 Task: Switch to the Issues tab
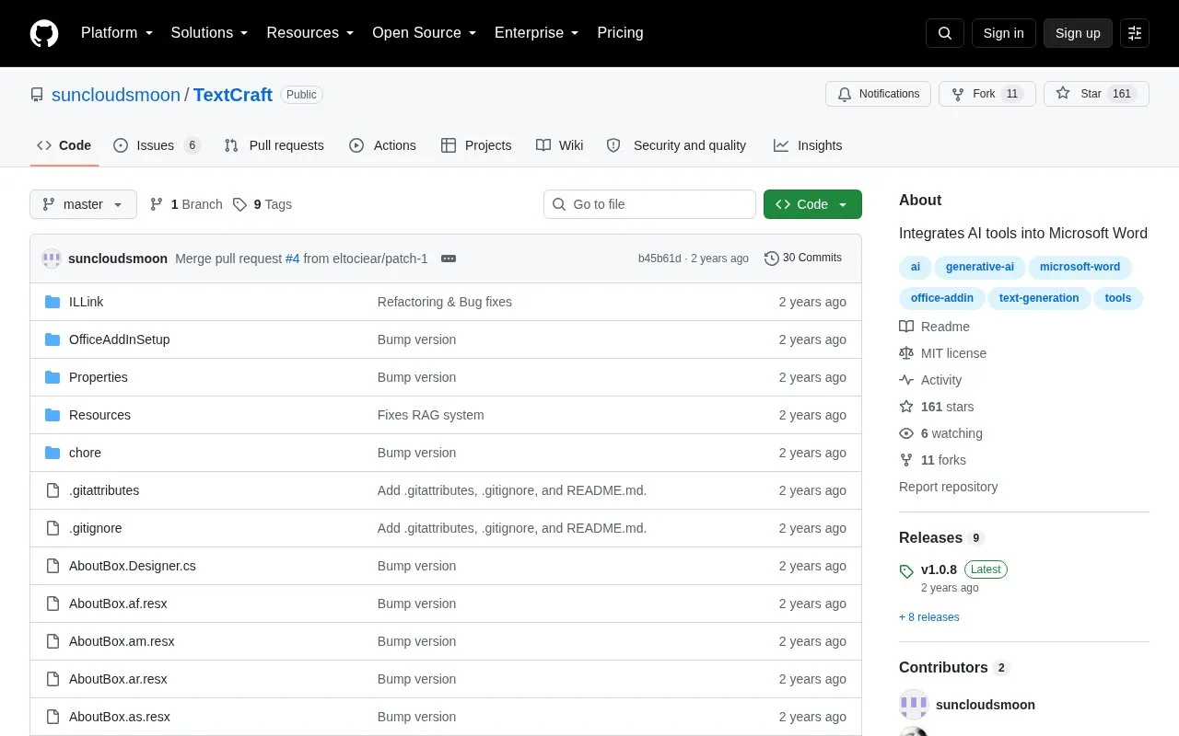[157, 145]
